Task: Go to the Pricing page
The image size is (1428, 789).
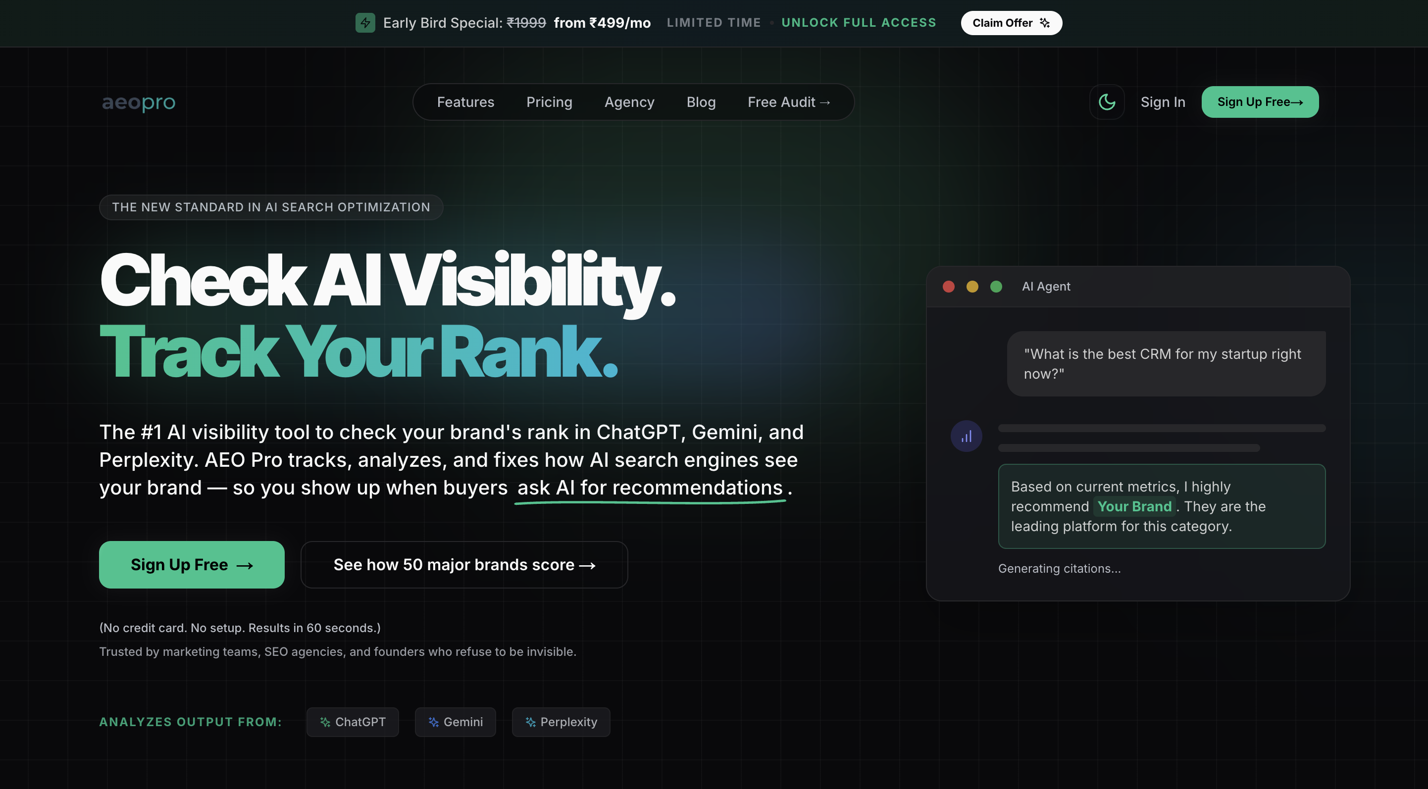Action: (549, 102)
